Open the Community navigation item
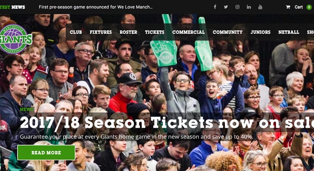 click(227, 32)
